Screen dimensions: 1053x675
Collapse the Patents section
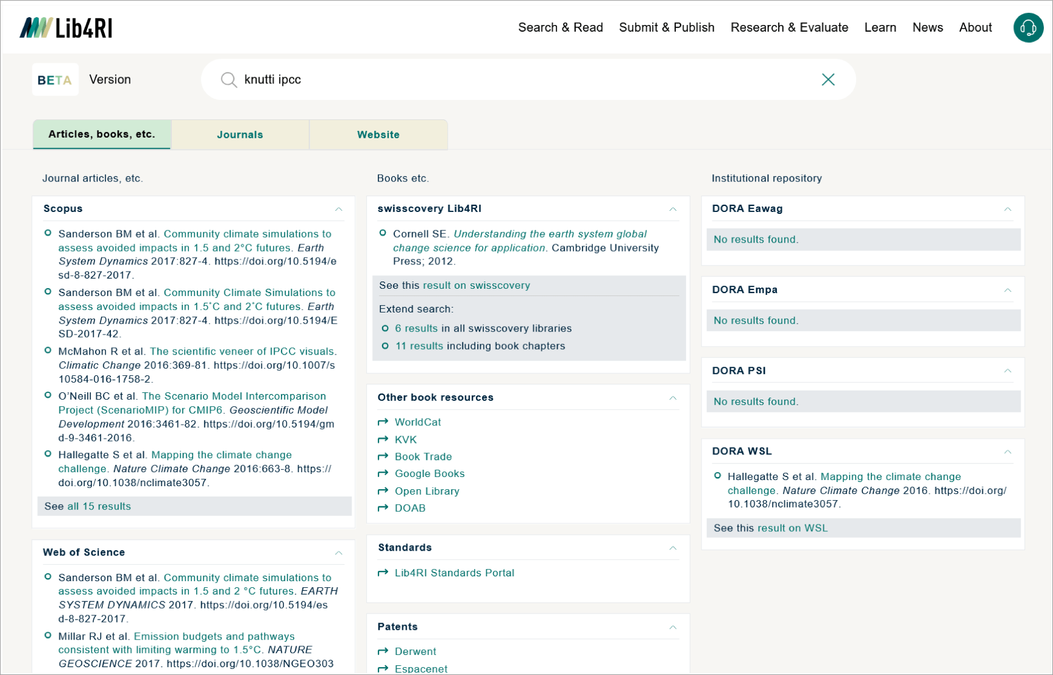pos(673,627)
